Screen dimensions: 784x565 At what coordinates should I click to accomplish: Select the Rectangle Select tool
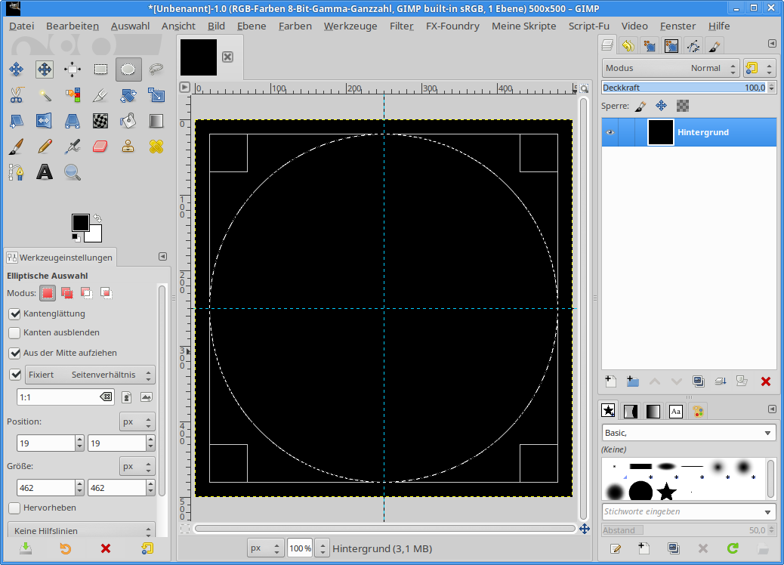click(x=100, y=69)
